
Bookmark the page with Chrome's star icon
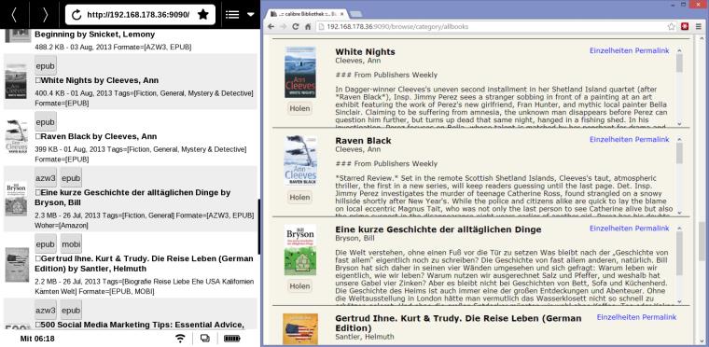click(x=672, y=27)
